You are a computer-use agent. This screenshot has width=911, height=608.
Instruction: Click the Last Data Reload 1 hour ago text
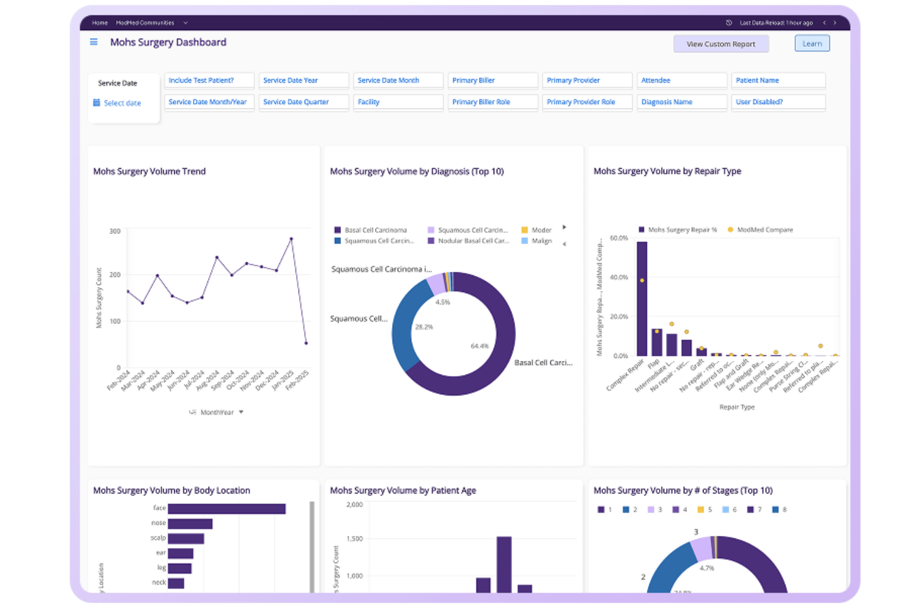pos(776,23)
